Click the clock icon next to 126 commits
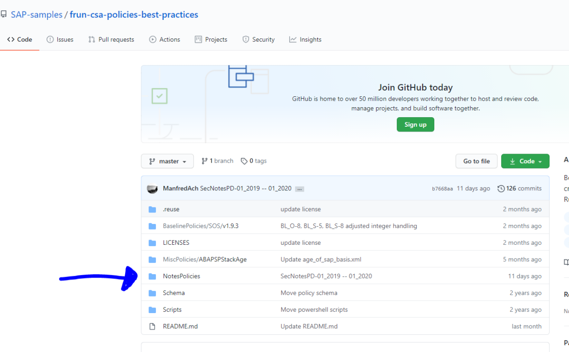Viewport: 569px width, 352px height. (501, 188)
